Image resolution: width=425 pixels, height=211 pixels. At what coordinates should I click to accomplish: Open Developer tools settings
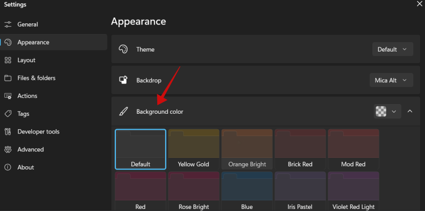tap(54, 131)
